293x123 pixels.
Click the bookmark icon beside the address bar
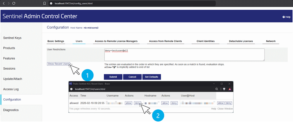[45, 4]
